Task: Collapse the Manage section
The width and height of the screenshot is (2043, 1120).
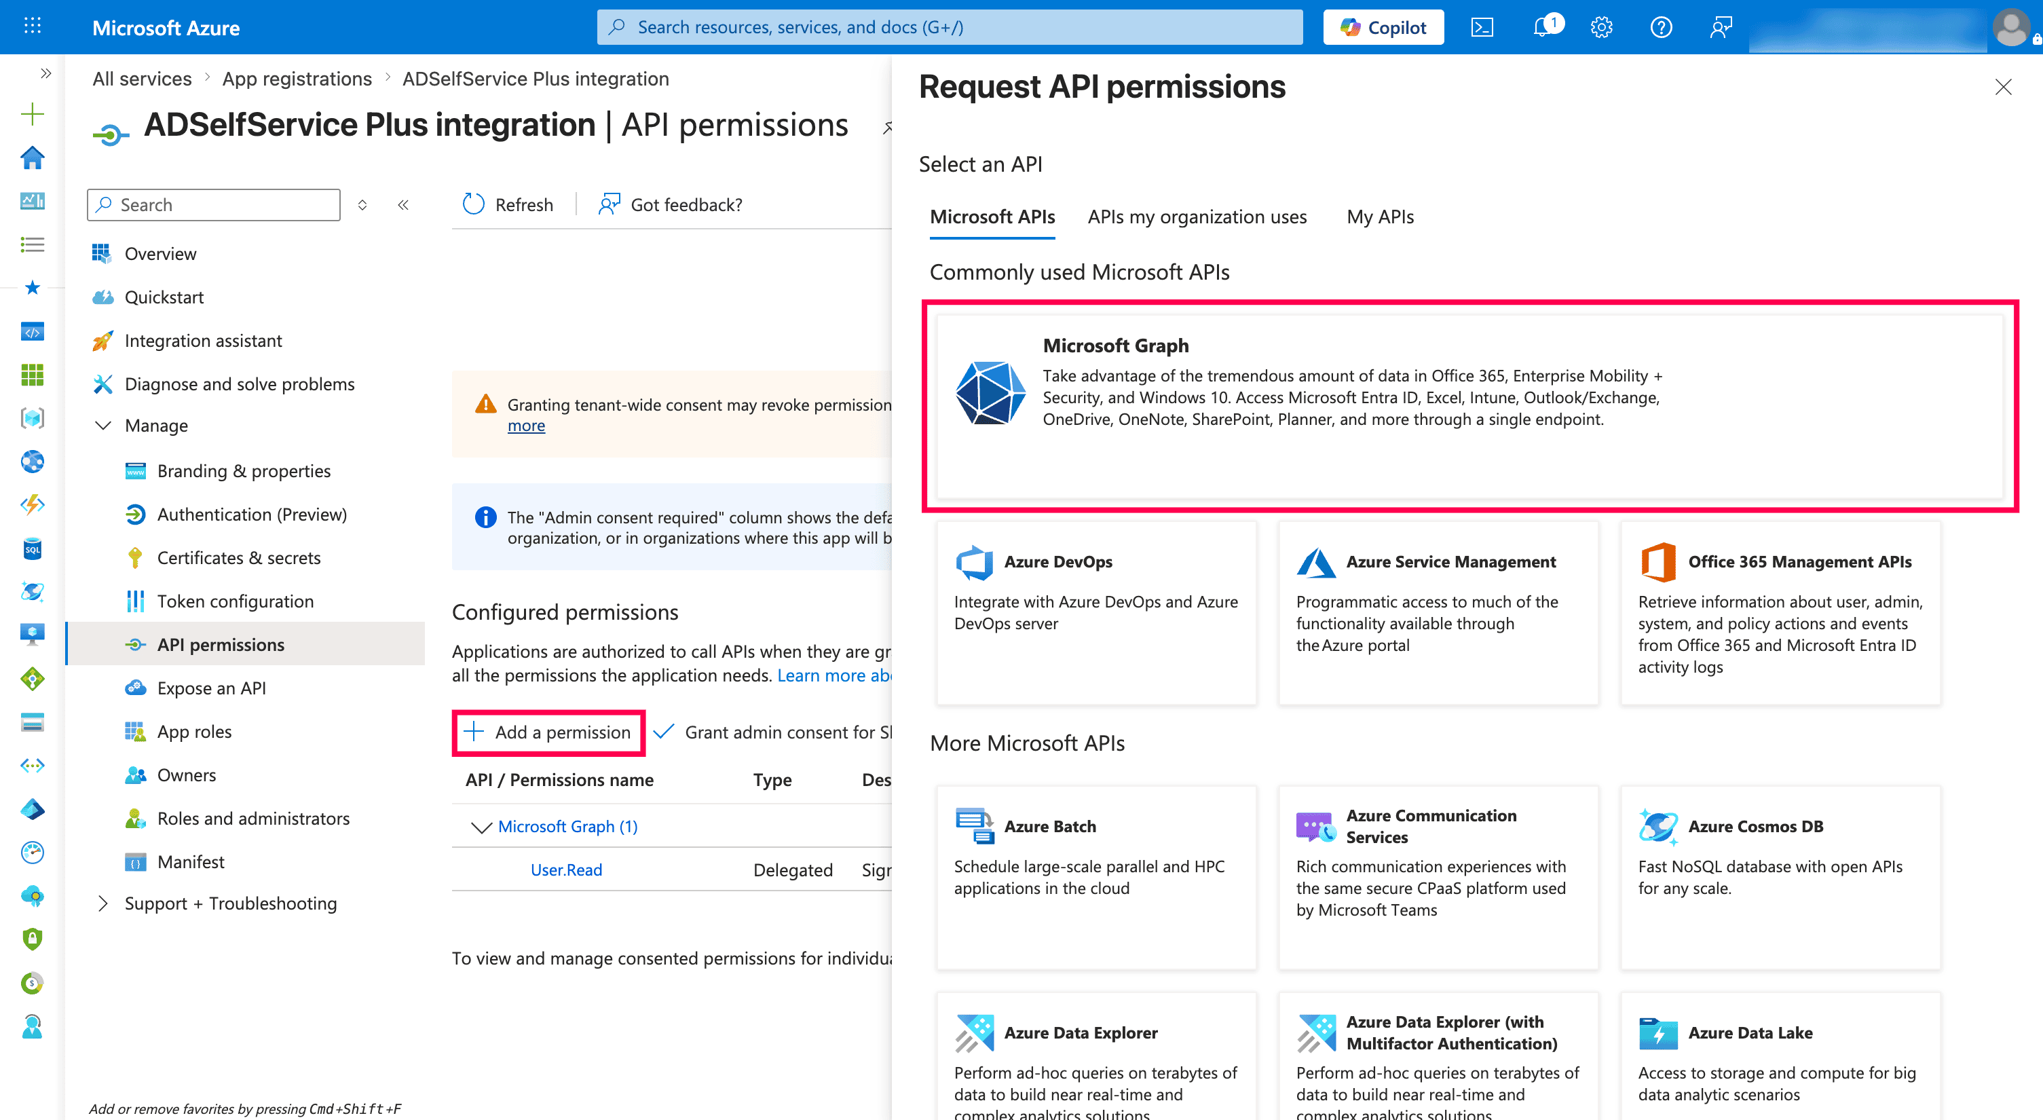Action: tap(103, 425)
